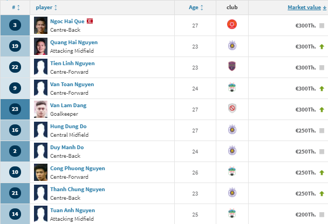Image resolution: width=328 pixels, height=224 pixels.
Task: Click Quang Hai Nguyen's player photo
Action: (x=40, y=46)
